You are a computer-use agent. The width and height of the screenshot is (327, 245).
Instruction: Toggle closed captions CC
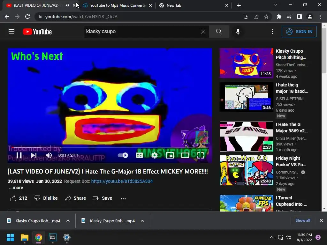(139, 155)
